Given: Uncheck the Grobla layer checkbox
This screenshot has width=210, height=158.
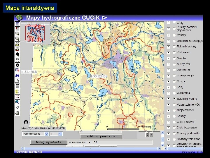Looking at the screenshot, I should pyautogui.click(x=168, y=58).
